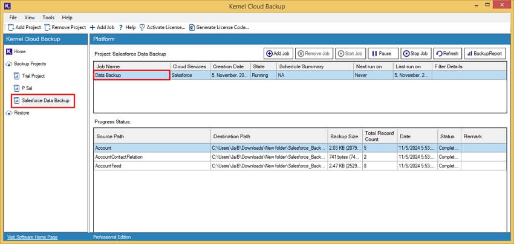Click Activate License in the toolbar
514x244 pixels.
click(162, 28)
